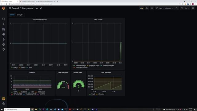Click the General folder breadcrumb

(x=15, y=8)
